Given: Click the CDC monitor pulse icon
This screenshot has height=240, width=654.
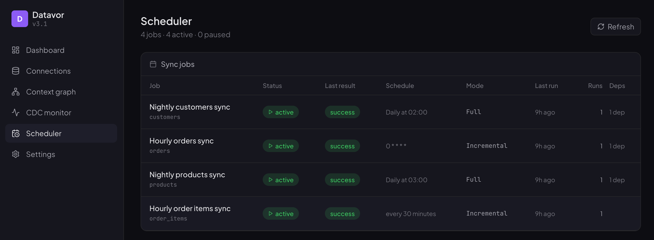Looking at the screenshot, I should tap(16, 112).
